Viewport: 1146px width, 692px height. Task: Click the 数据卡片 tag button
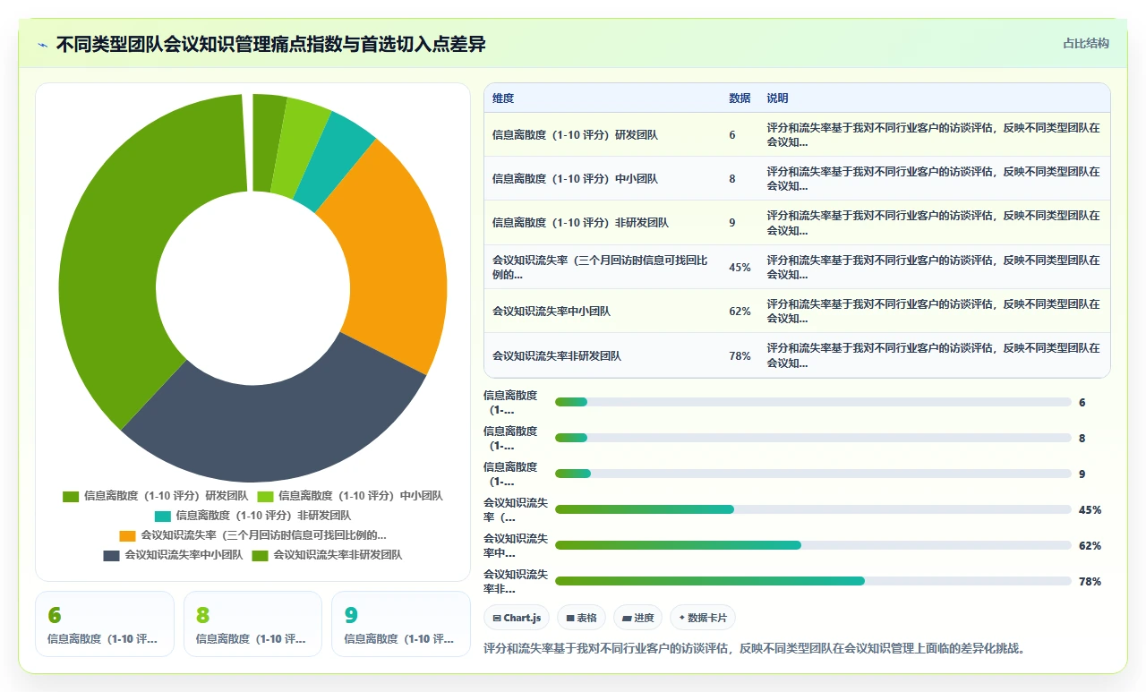703,618
